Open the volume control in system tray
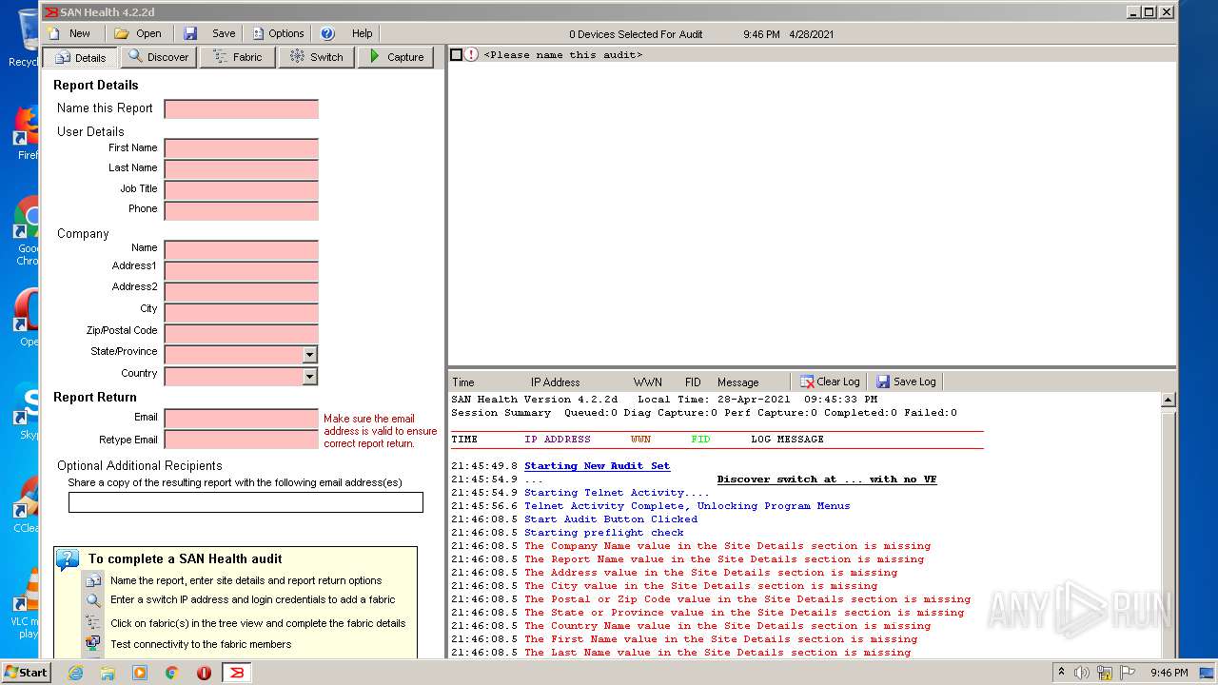The width and height of the screenshot is (1218, 685). [x=1081, y=673]
